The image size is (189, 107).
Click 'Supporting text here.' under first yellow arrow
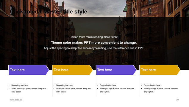click(x=65, y=85)
